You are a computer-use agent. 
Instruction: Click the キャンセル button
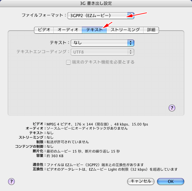[x=141, y=181]
